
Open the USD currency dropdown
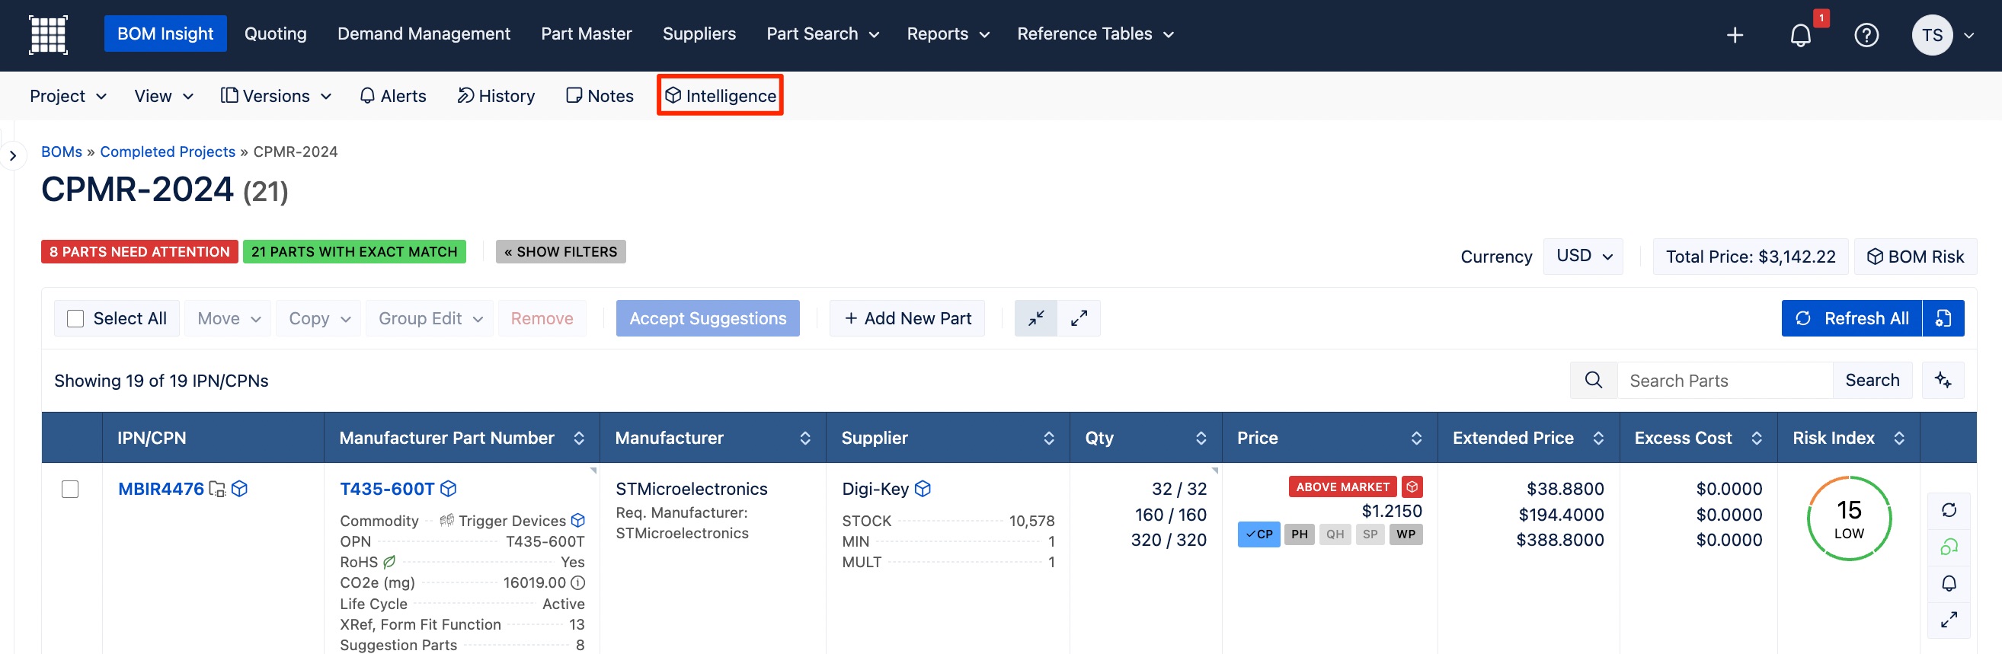click(1582, 257)
